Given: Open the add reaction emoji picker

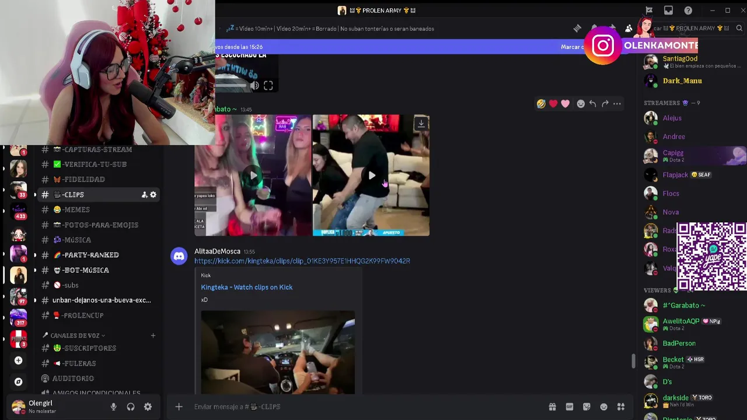Looking at the screenshot, I should tap(581, 104).
